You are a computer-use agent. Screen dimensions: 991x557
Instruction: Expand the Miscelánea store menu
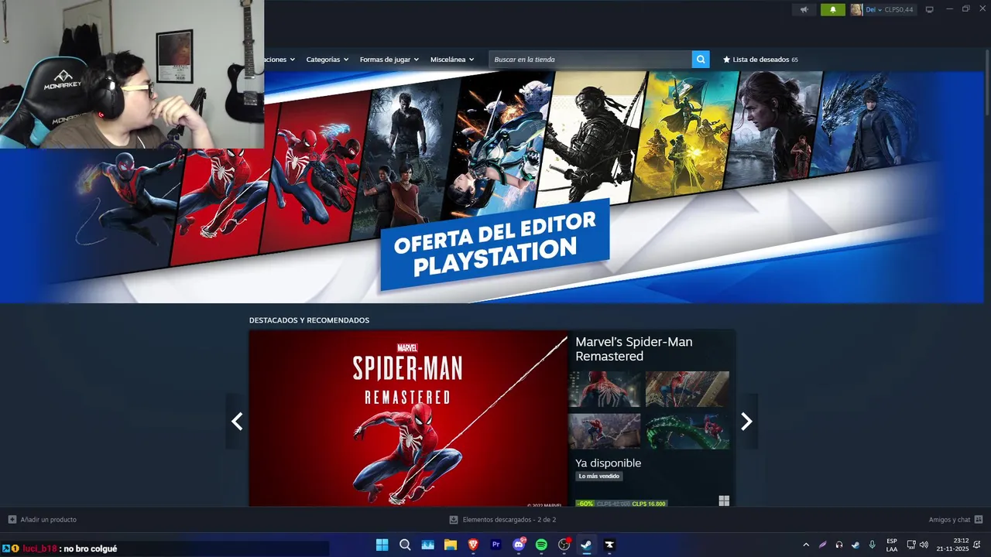tap(452, 60)
